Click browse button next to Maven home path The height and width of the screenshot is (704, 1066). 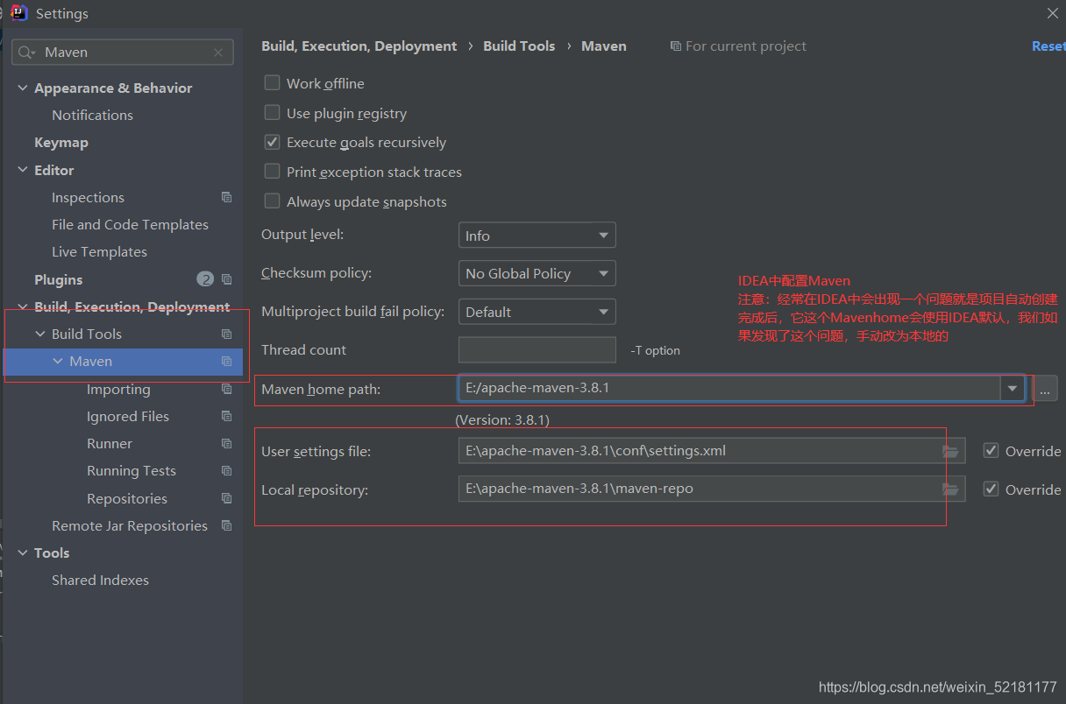click(1045, 389)
